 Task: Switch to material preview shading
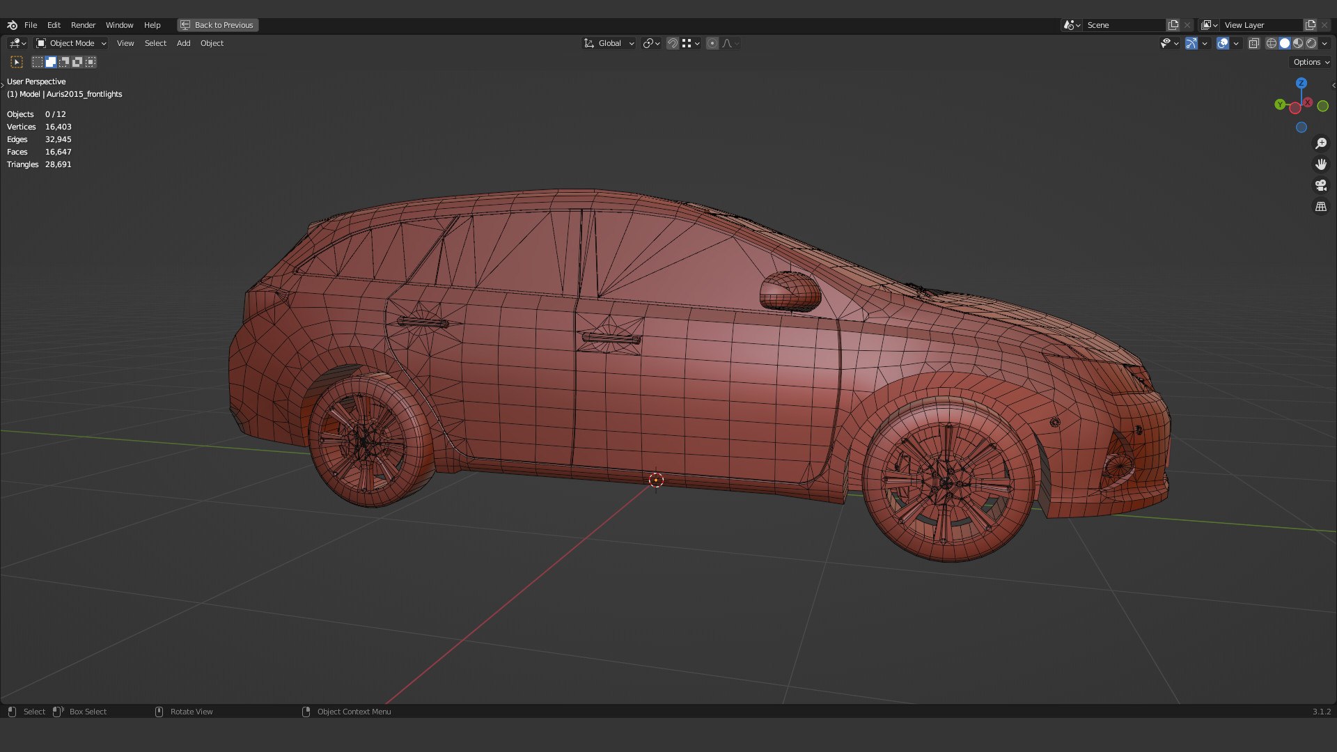click(1298, 43)
